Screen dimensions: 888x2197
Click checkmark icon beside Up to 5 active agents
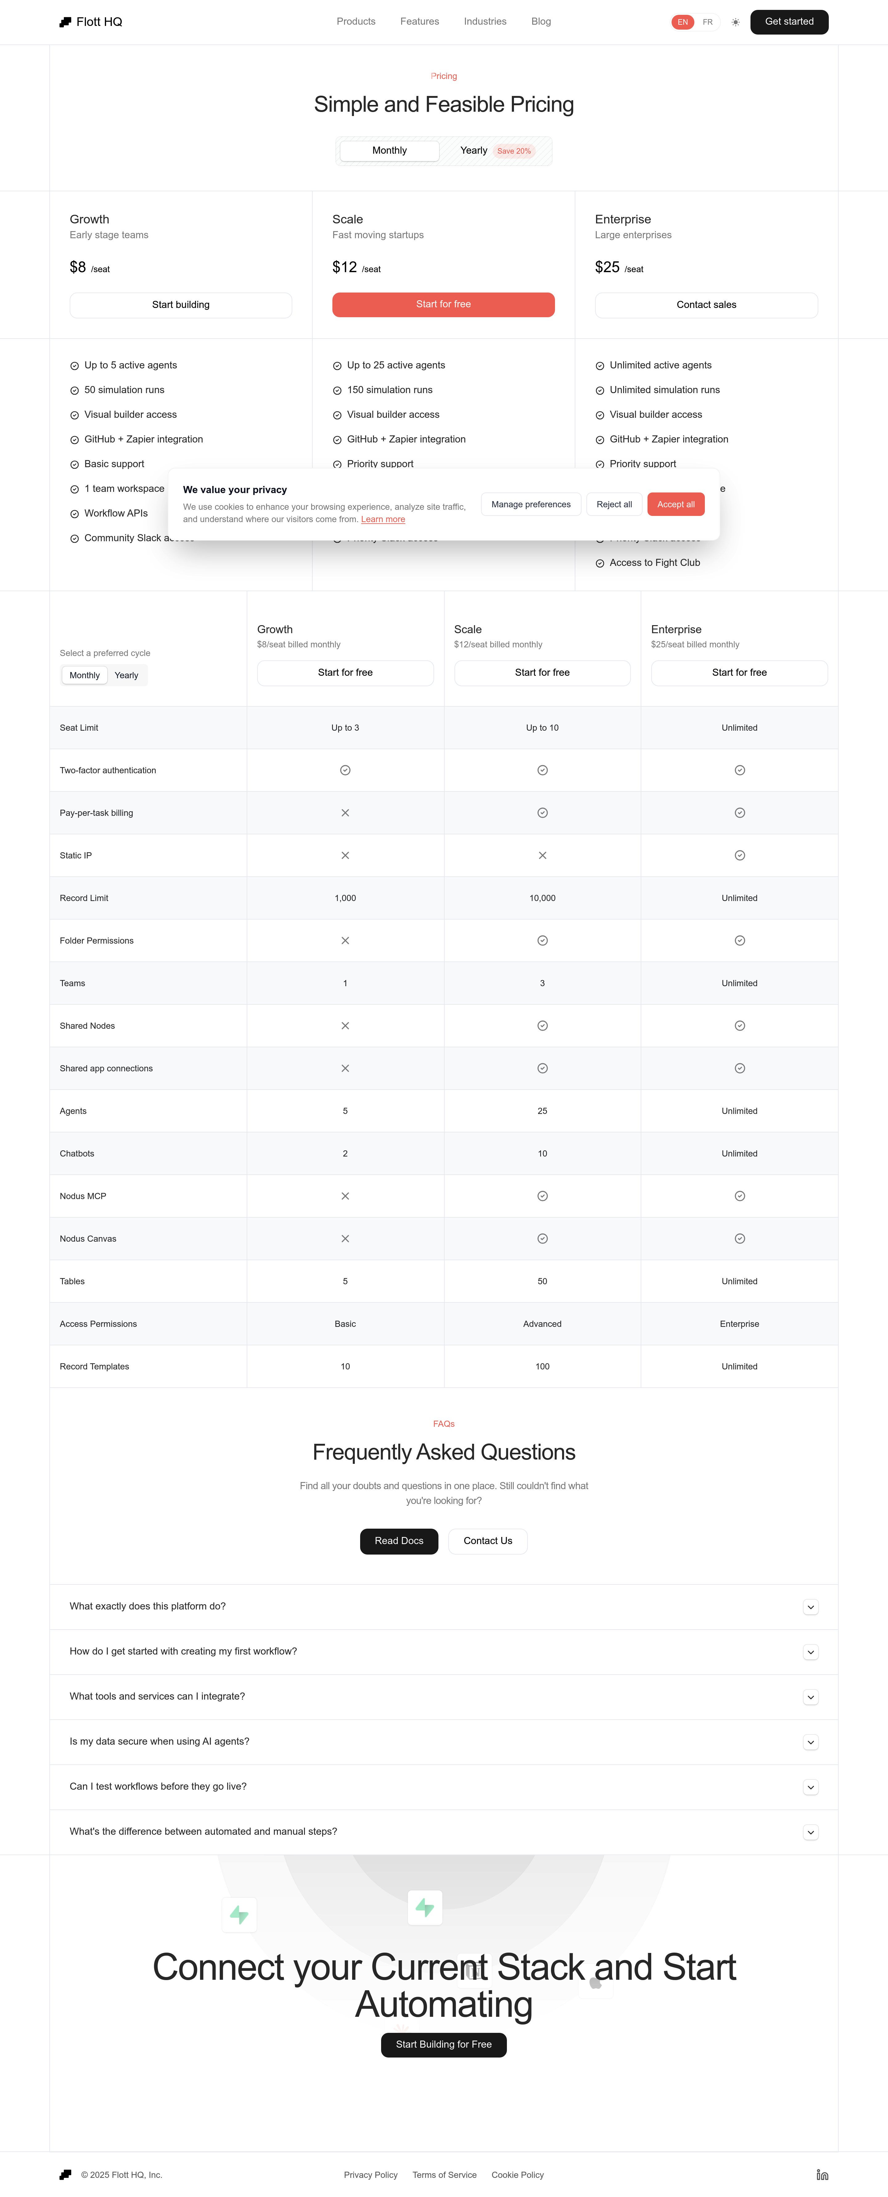point(74,366)
